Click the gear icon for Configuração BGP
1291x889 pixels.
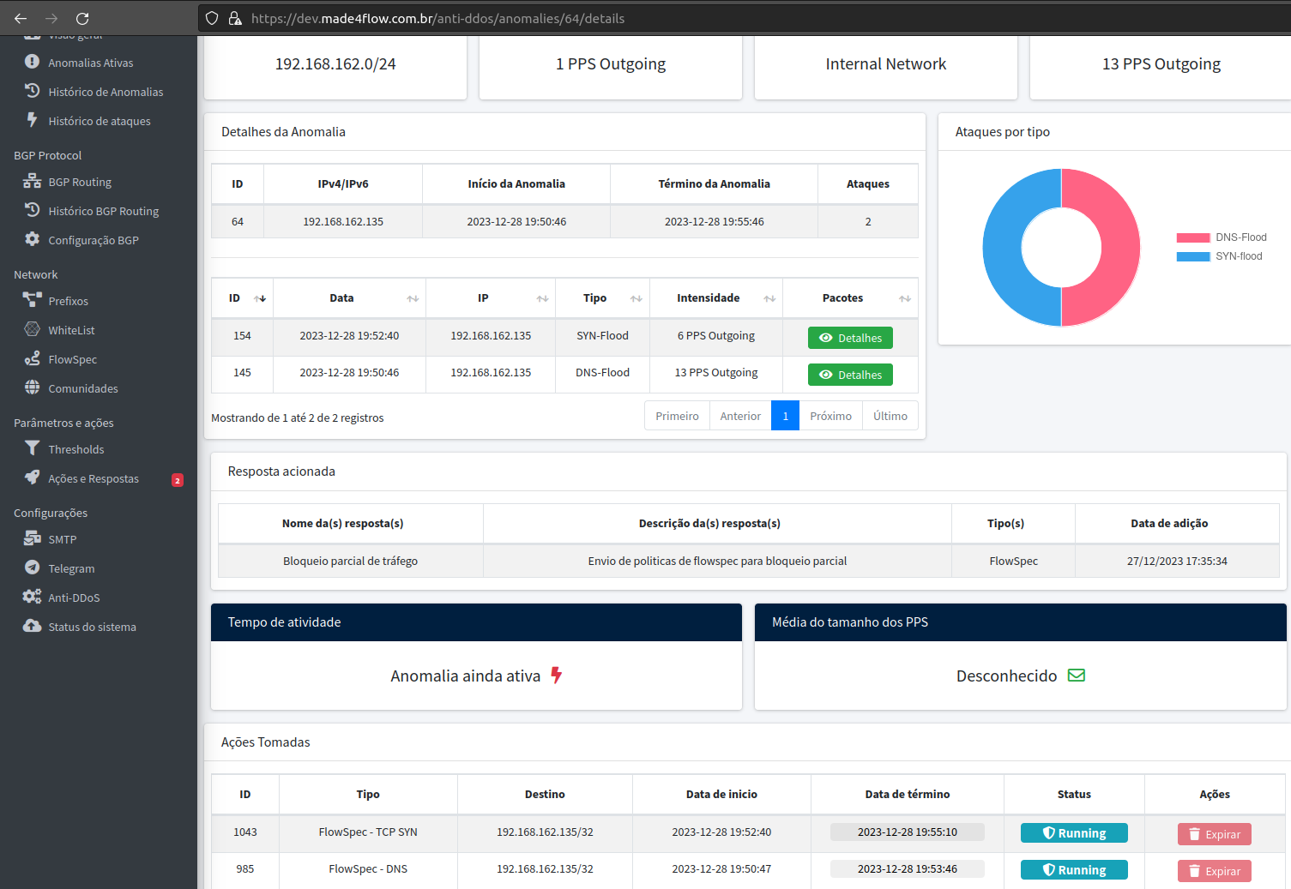coord(32,239)
